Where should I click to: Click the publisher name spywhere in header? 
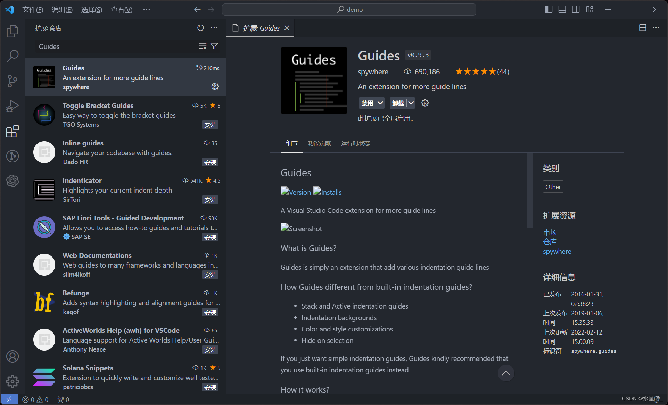[x=373, y=71]
